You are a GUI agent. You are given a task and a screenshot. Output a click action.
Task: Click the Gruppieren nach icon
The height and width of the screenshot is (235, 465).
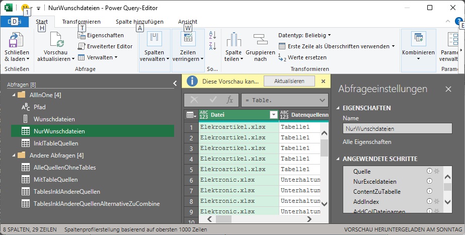pyautogui.click(x=260, y=40)
